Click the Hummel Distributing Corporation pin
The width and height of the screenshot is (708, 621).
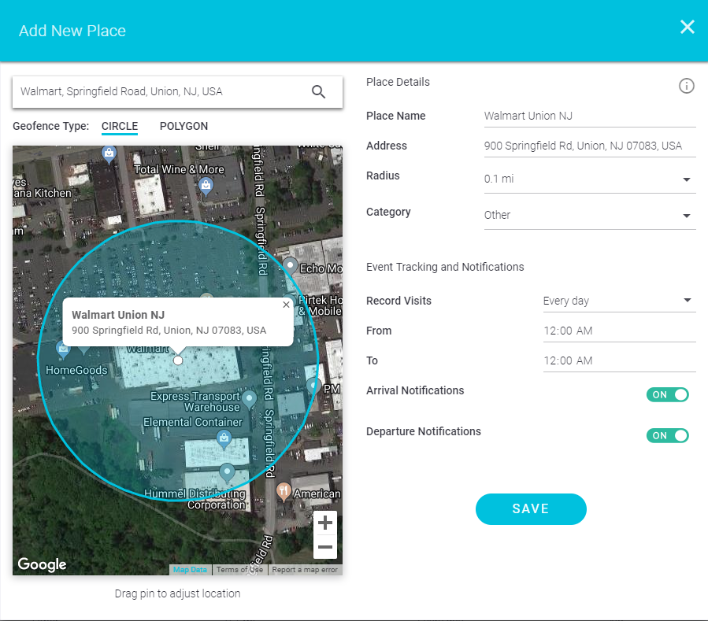[x=227, y=472]
